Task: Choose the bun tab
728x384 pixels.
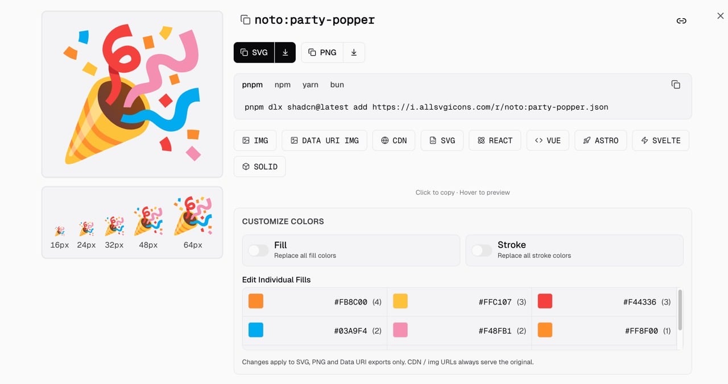Action: [x=337, y=85]
